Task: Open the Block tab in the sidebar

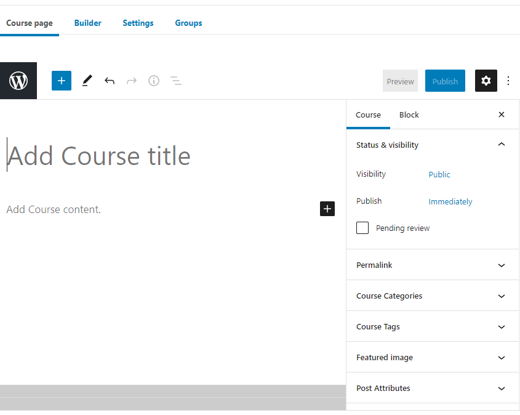Action: tap(409, 115)
